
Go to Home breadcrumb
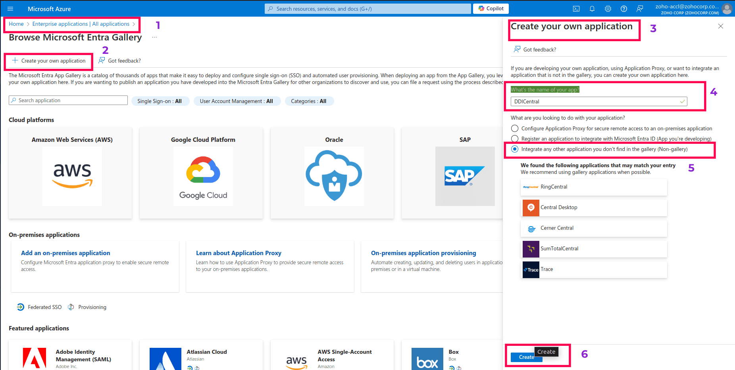coord(16,24)
